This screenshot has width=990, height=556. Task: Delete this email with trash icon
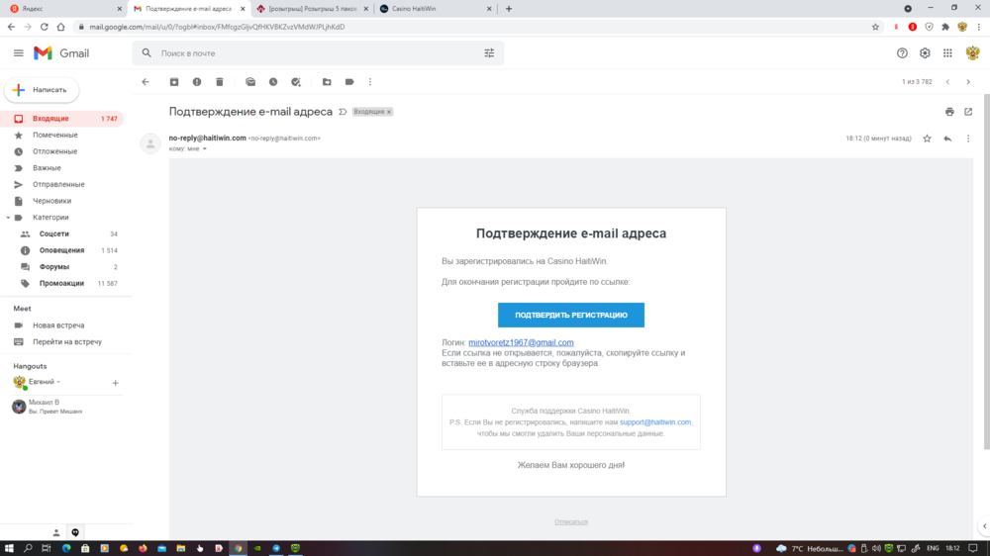[x=220, y=82]
